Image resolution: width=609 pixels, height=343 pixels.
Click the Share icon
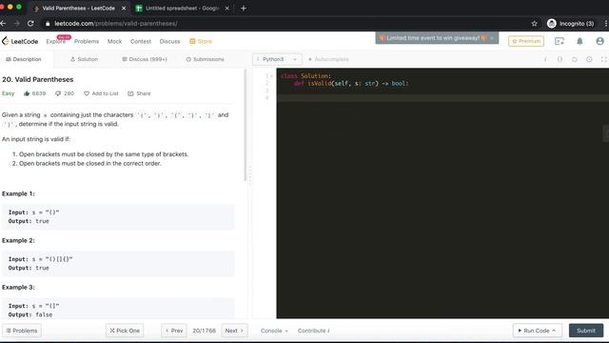tap(130, 93)
